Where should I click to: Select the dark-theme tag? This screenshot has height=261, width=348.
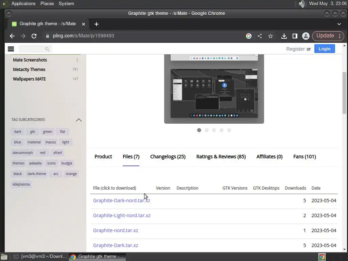click(x=37, y=174)
